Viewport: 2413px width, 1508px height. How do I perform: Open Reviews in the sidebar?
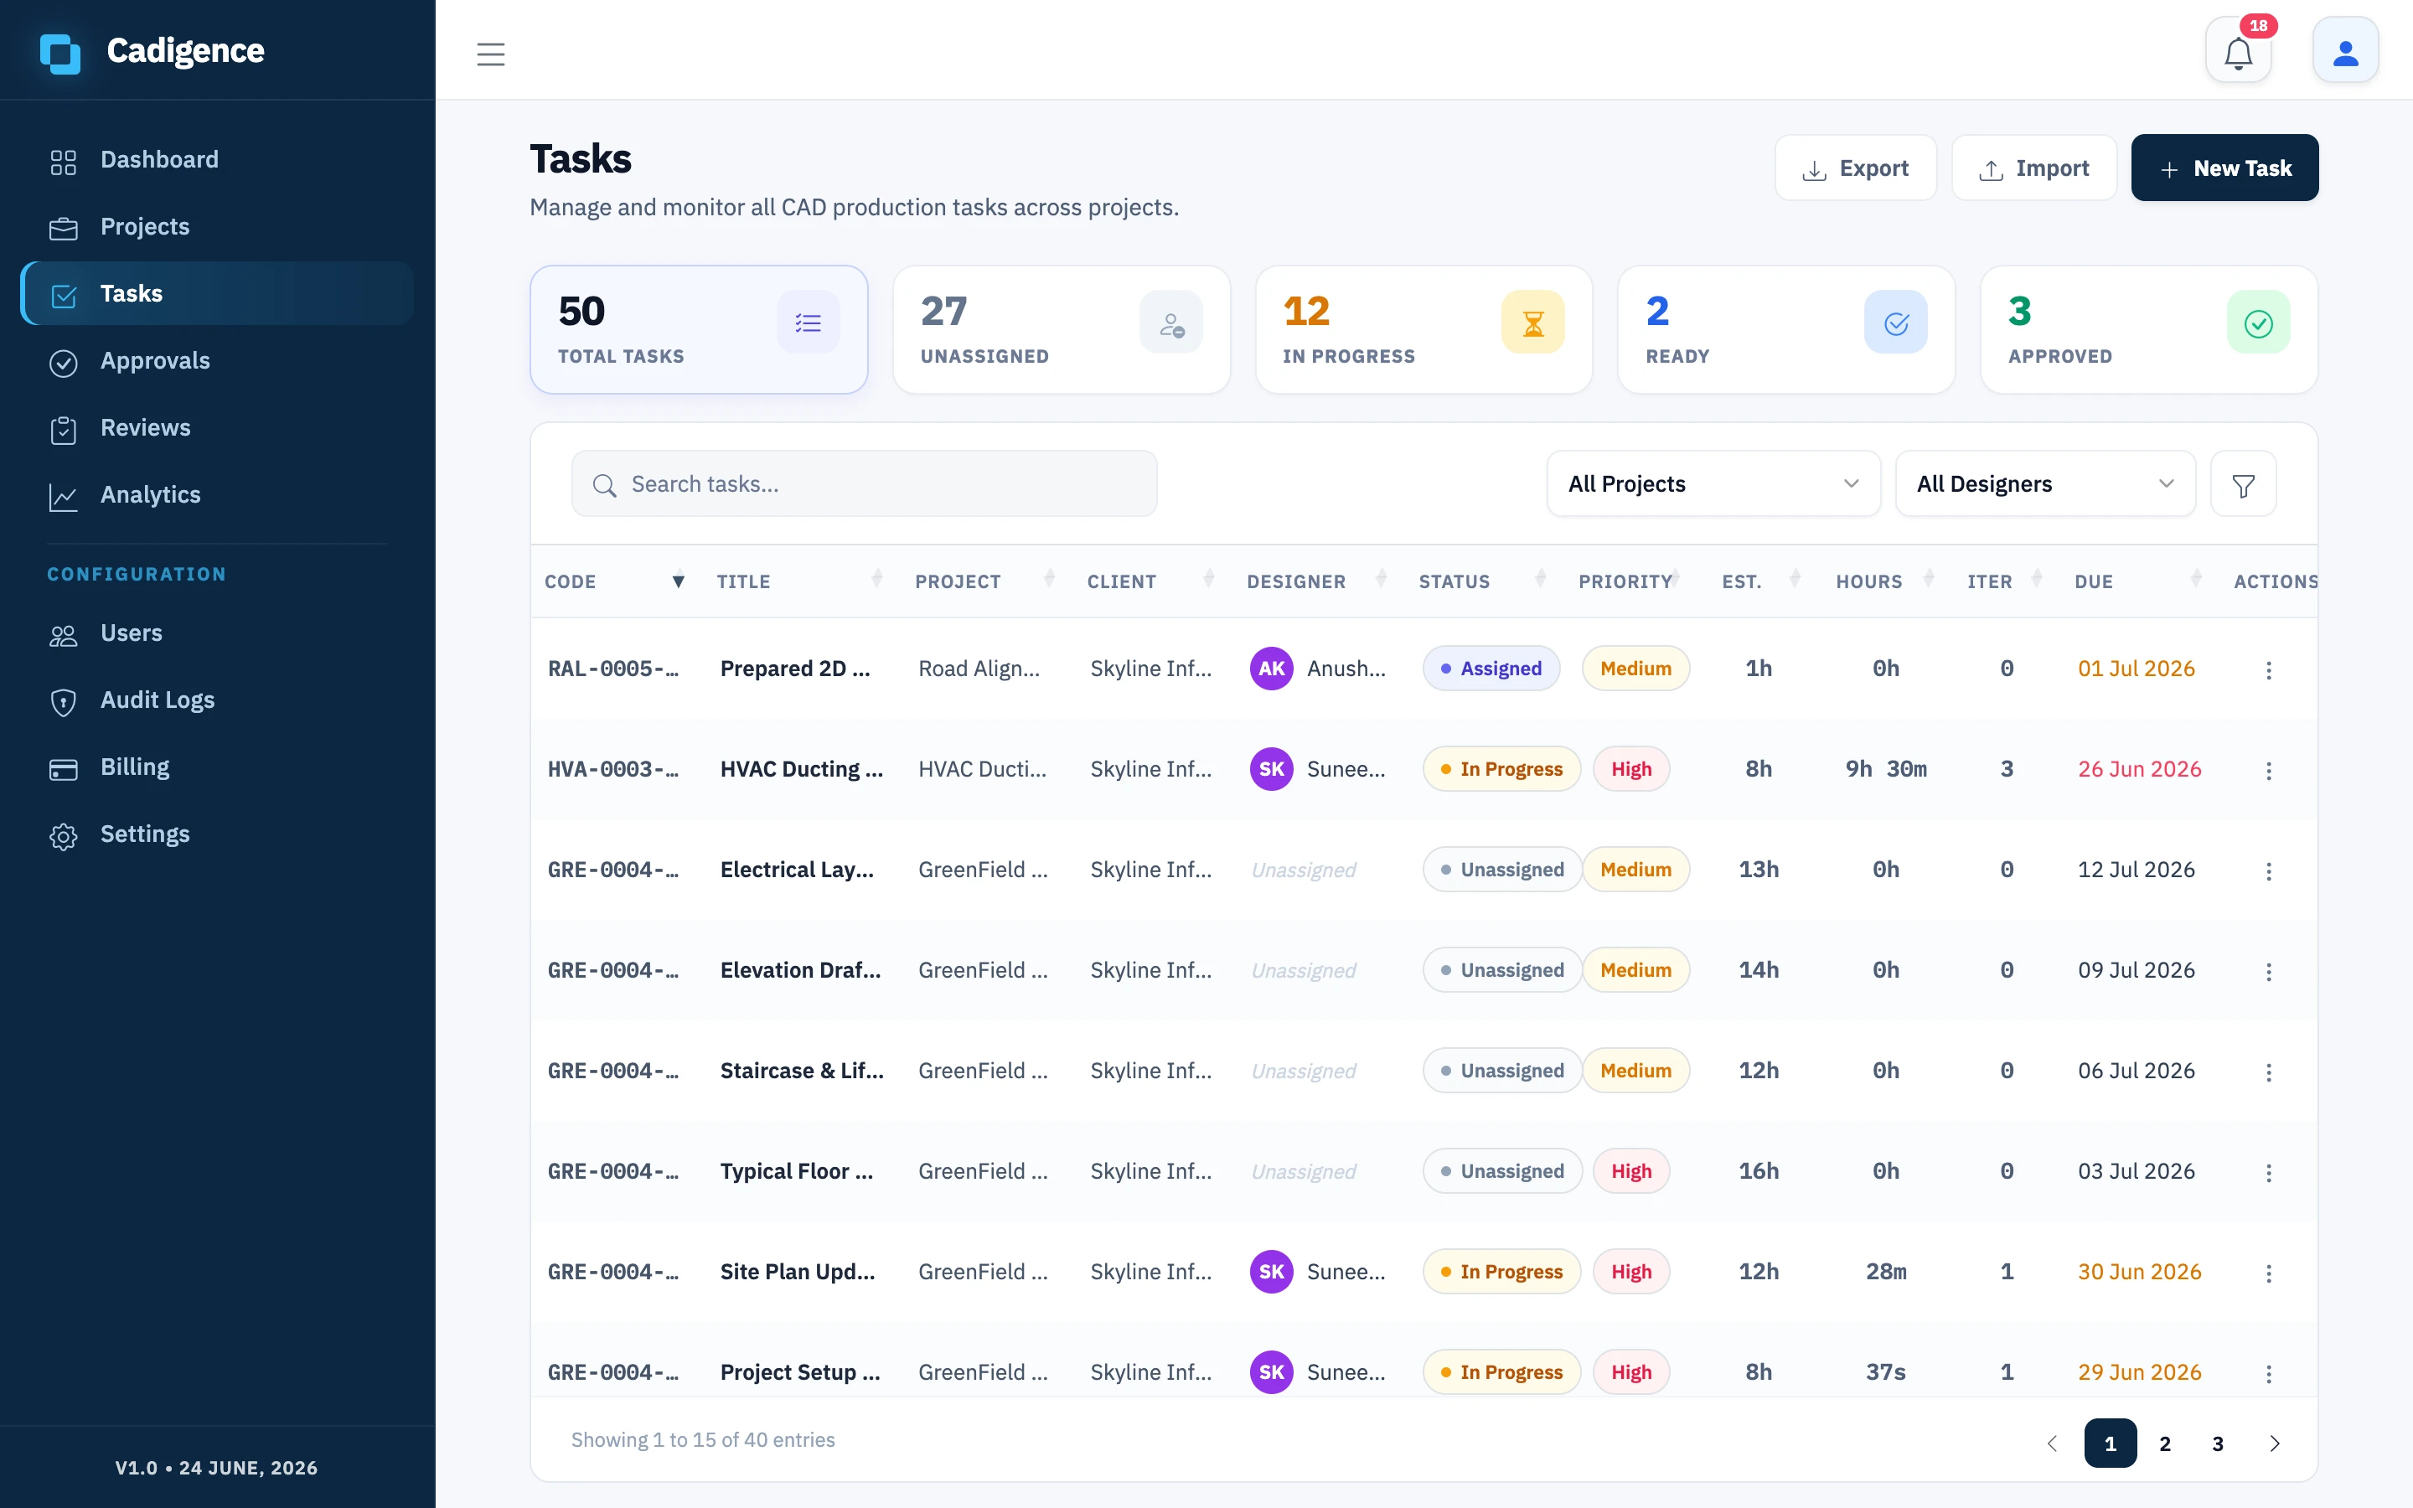click(216, 428)
